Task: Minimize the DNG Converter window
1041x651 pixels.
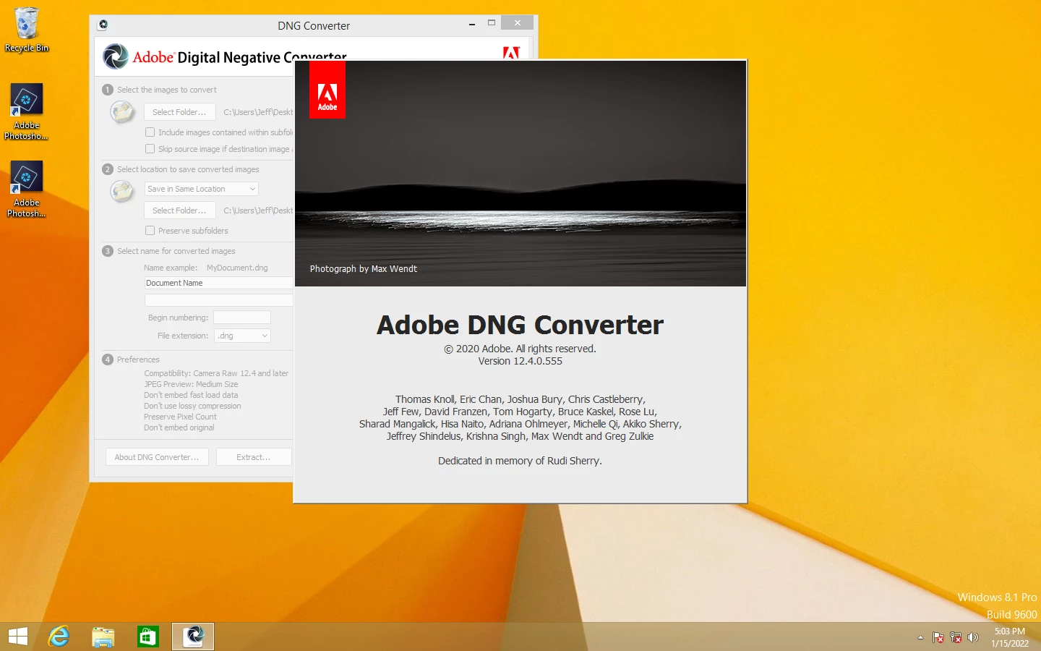Action: pyautogui.click(x=472, y=25)
